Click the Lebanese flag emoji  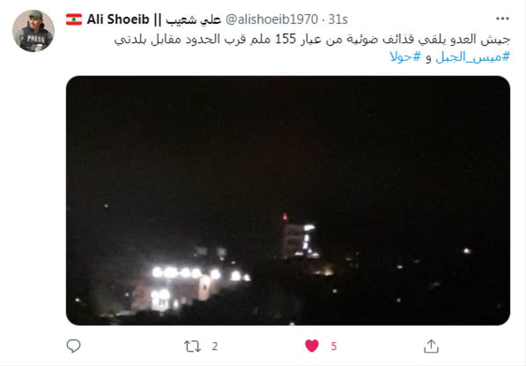click(x=74, y=19)
